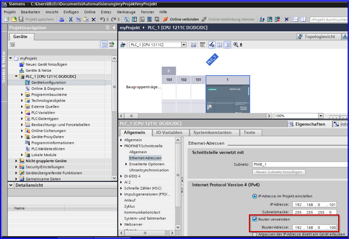Click the show address labels NAME icon

(203, 45)
